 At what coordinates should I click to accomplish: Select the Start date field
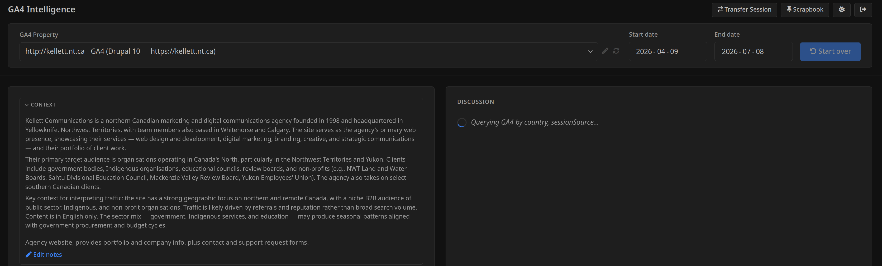tap(668, 52)
